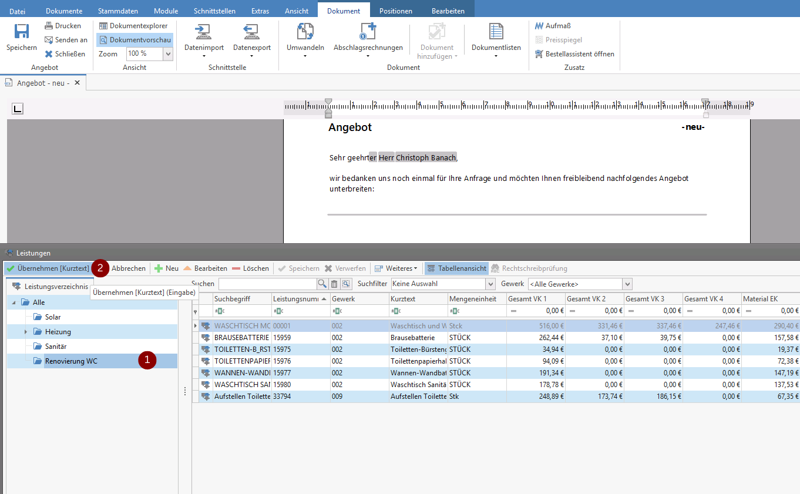This screenshot has width=800, height=494.
Task: Click Übernehmen [Kurztext] button
Action: tap(48, 268)
